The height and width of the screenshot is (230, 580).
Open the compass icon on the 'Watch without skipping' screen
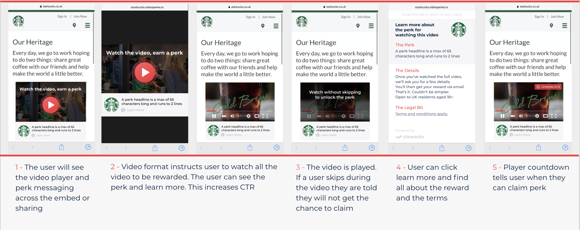coord(372,148)
